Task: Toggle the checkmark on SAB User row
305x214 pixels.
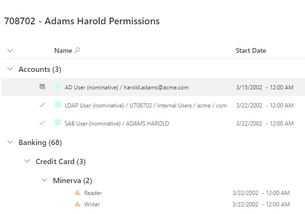Action: (x=42, y=123)
